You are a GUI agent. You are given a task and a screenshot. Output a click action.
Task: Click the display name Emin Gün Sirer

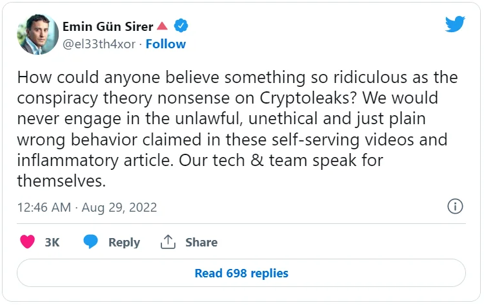pyautogui.click(x=108, y=26)
